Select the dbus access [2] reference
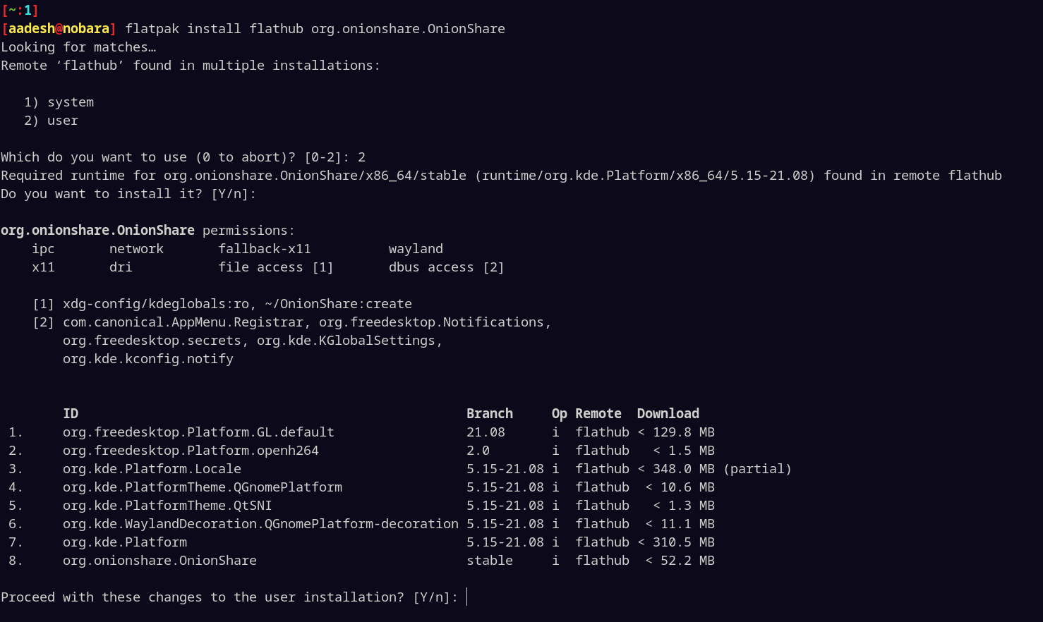Screen dimensions: 1043x622 pos(446,267)
